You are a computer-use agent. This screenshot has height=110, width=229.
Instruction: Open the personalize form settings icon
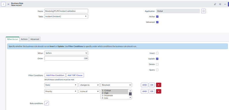click(x=220, y=4)
